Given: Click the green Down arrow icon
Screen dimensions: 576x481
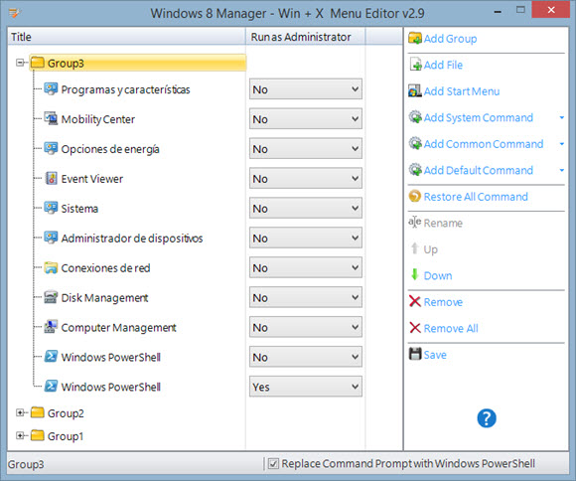Looking at the screenshot, I should tap(415, 274).
